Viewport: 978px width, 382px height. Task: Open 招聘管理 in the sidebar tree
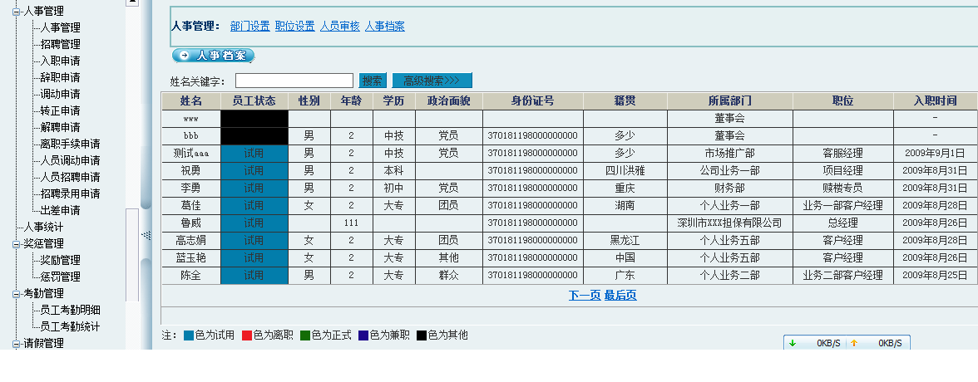click(x=61, y=44)
